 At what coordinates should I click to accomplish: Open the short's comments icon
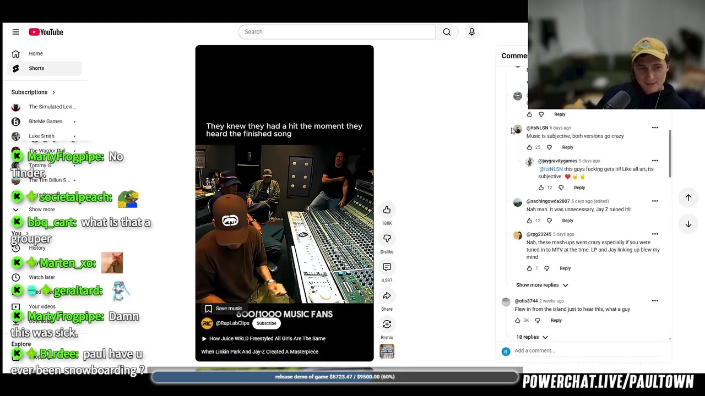pos(387,267)
